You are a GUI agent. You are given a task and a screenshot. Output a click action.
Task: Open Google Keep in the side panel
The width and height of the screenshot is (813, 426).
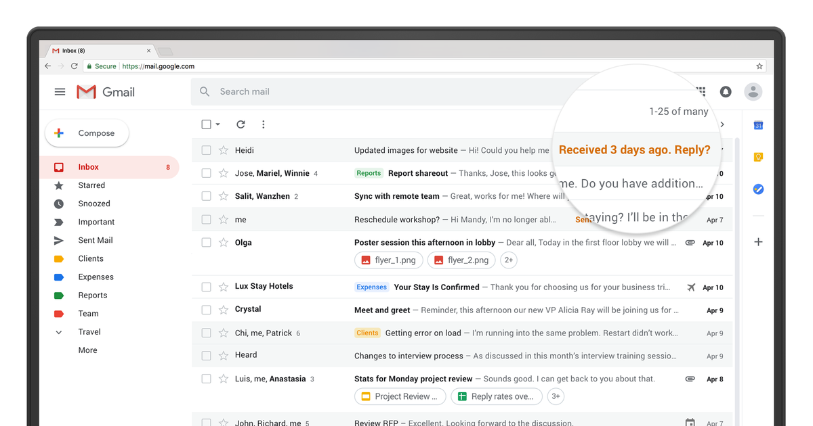point(758,157)
